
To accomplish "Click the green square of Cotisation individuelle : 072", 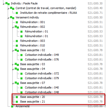I will pos(21,74).
